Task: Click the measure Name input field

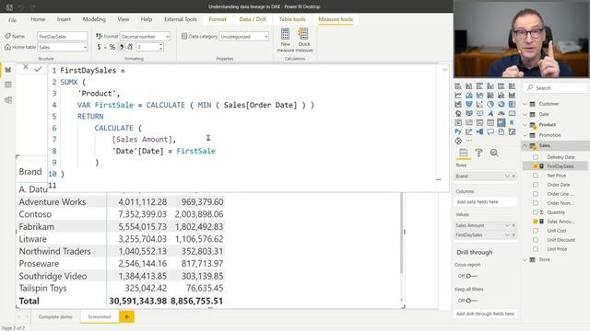Action: point(63,37)
